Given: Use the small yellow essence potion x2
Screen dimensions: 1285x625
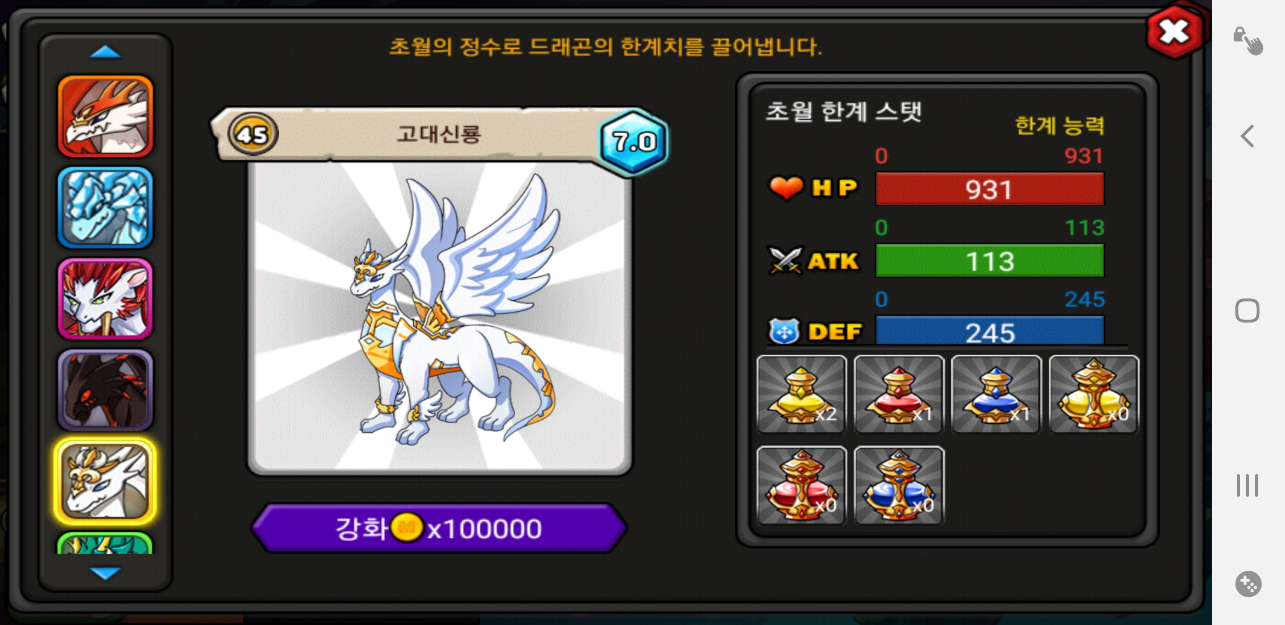Looking at the screenshot, I should 802,394.
